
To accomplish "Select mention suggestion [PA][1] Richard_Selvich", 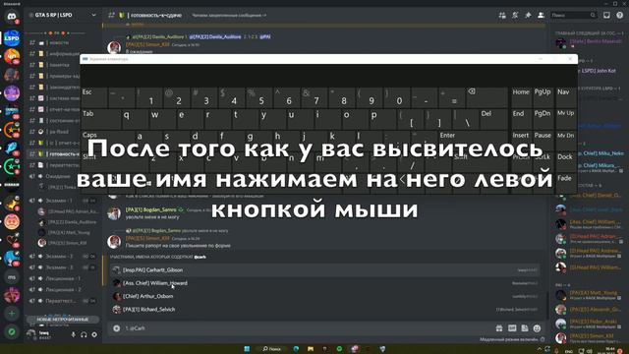I will 325,310.
